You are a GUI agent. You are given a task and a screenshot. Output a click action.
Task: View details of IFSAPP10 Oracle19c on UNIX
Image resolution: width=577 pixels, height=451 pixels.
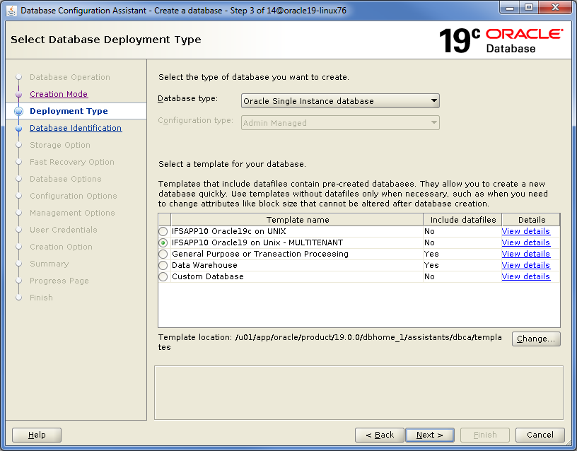[525, 231]
